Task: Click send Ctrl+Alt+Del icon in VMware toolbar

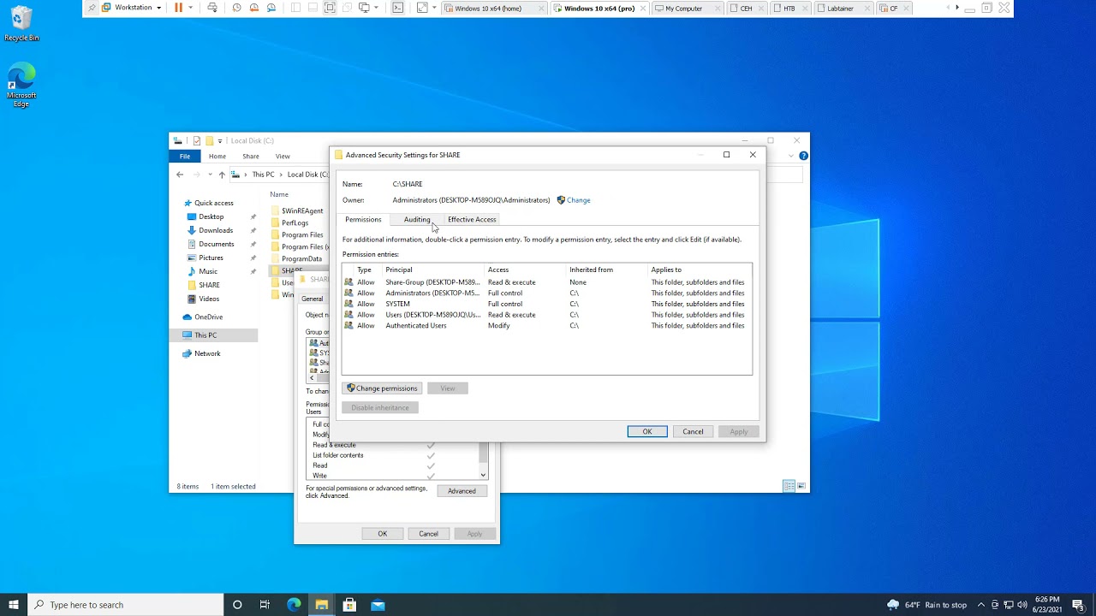Action: coord(212,8)
